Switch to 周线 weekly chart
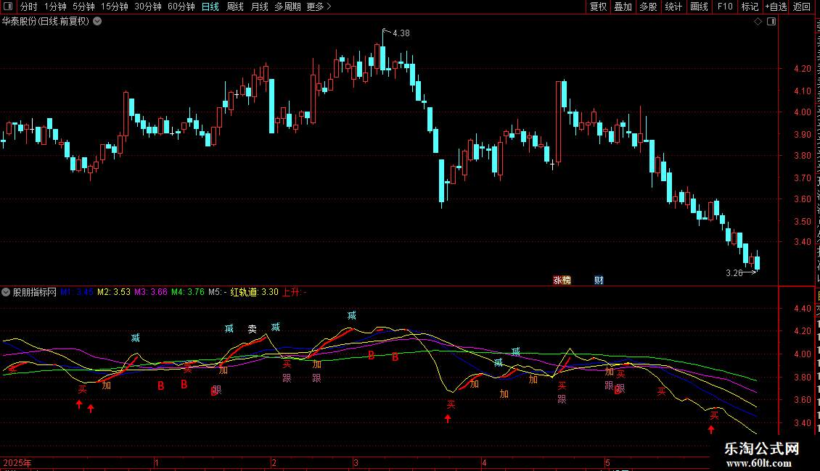The width and height of the screenshot is (820, 471). (x=235, y=7)
